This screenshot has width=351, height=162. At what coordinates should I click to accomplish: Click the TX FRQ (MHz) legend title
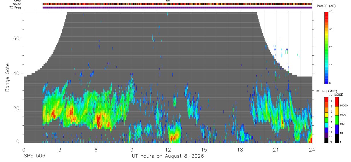pos(324,91)
